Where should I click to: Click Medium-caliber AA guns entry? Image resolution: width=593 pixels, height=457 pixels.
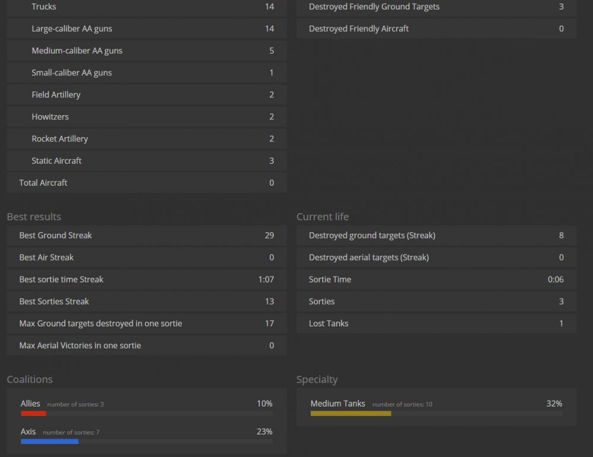tap(146, 51)
